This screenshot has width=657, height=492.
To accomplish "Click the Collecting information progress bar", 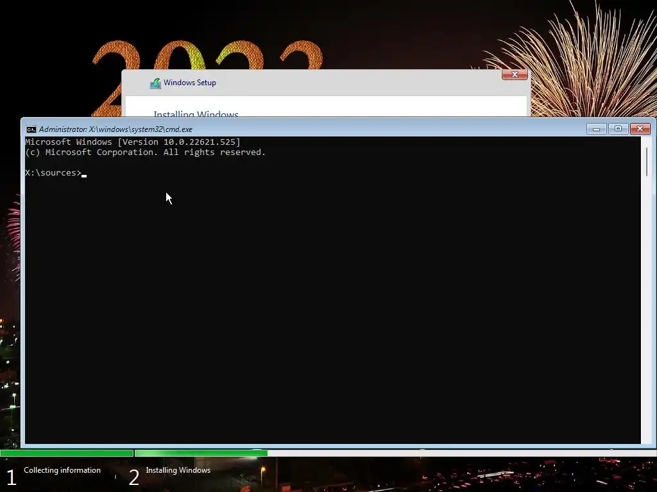I will pos(67,453).
